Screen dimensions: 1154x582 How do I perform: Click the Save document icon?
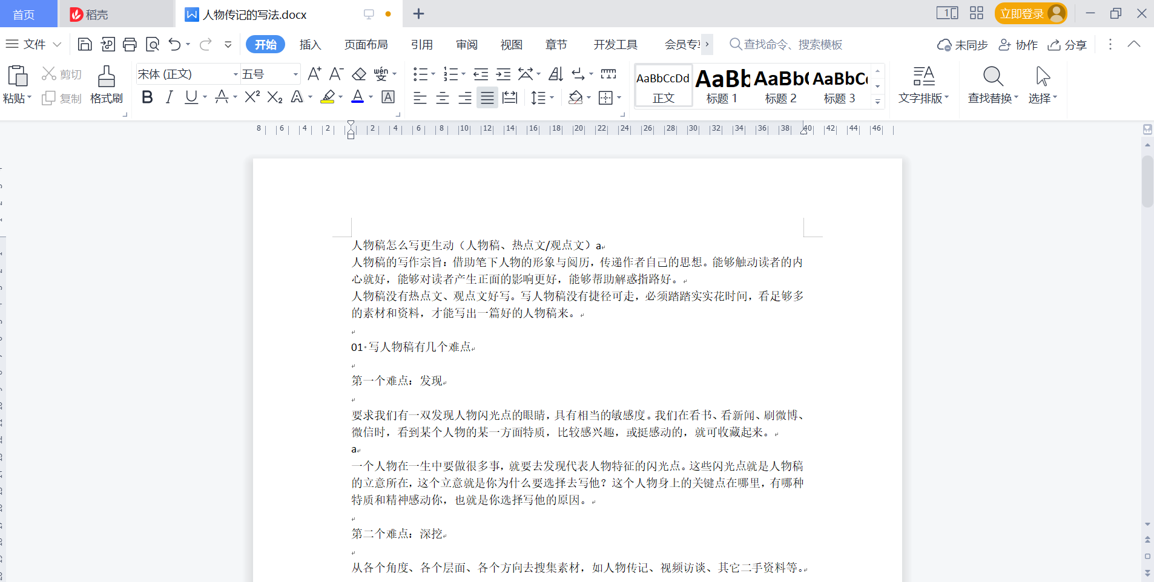tap(85, 44)
